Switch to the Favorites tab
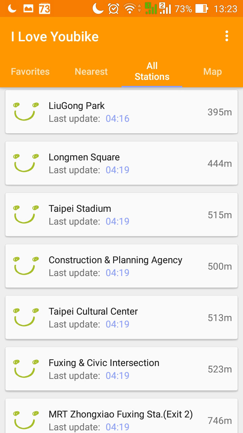This screenshot has height=433, width=243. coord(30,71)
